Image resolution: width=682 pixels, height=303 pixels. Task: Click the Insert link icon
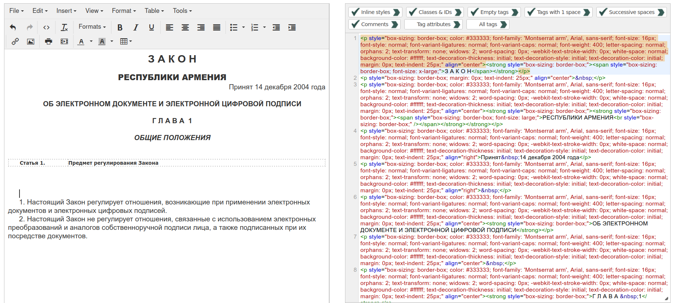point(15,42)
